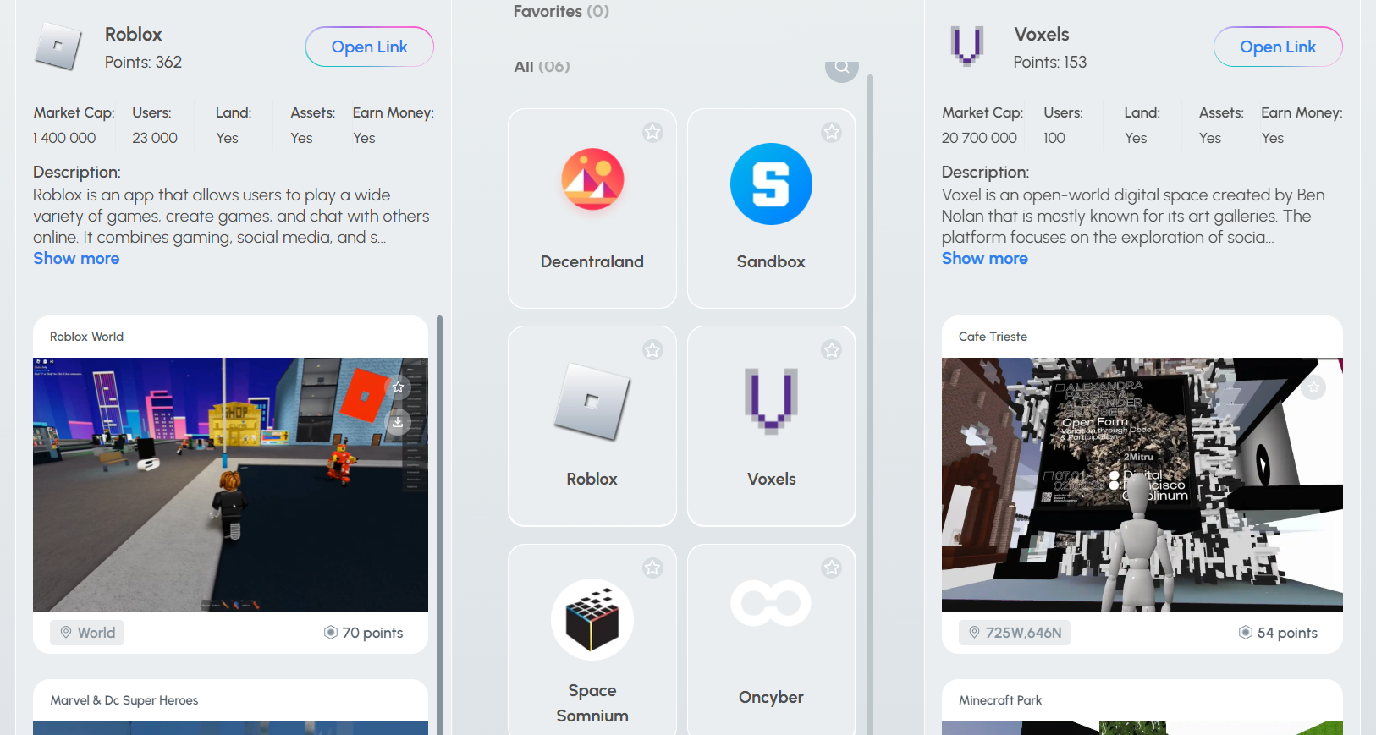Open the Cafe Trieste screenshot

pyautogui.click(x=1142, y=485)
